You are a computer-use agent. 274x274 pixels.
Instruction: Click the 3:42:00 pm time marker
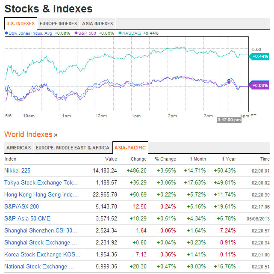(229, 120)
